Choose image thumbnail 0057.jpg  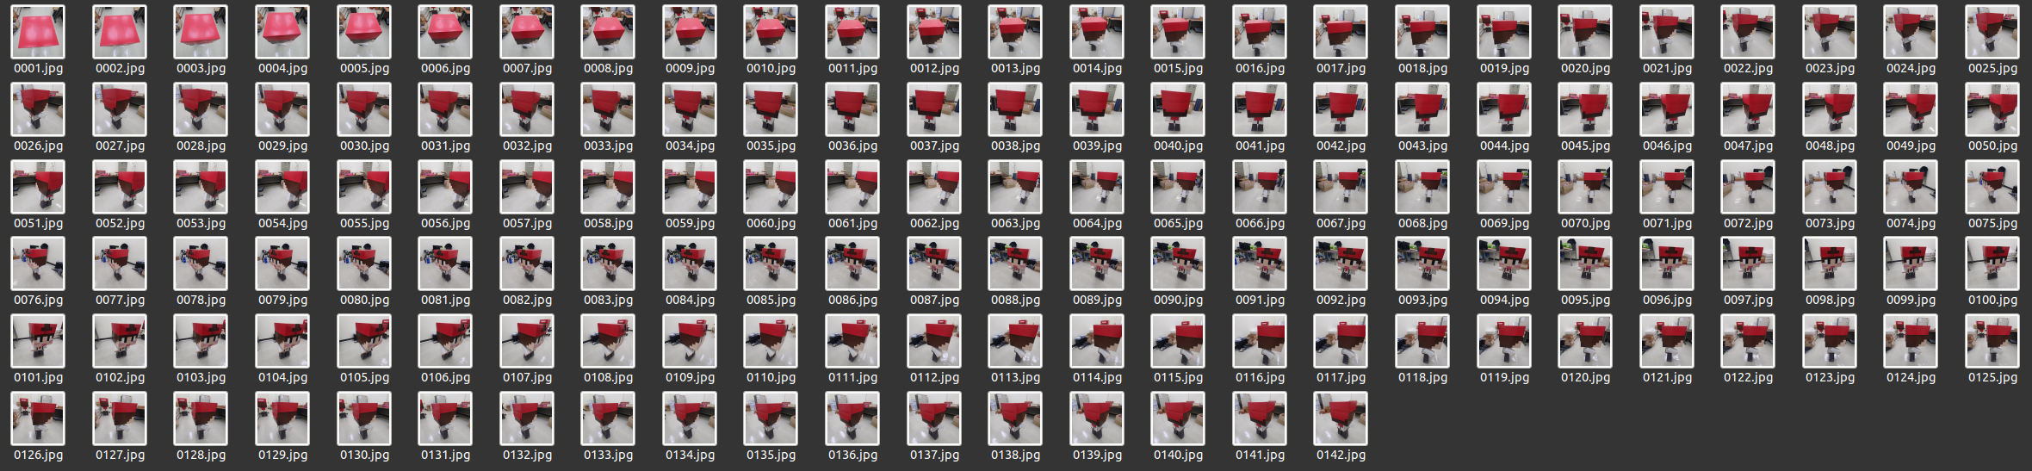click(527, 187)
